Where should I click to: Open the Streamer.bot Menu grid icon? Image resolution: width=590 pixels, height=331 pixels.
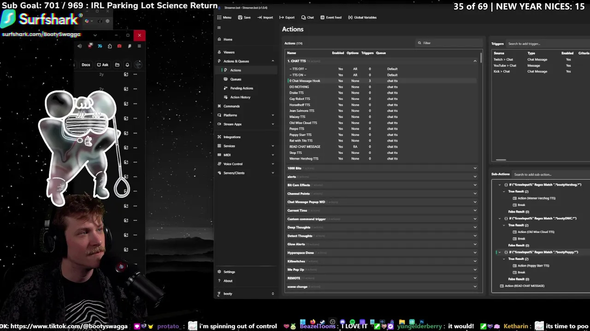pos(219,17)
